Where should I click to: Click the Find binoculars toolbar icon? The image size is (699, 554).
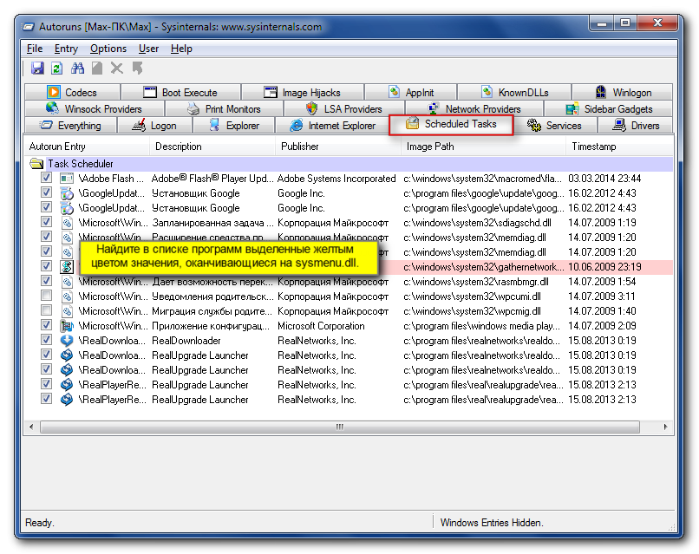click(x=77, y=68)
